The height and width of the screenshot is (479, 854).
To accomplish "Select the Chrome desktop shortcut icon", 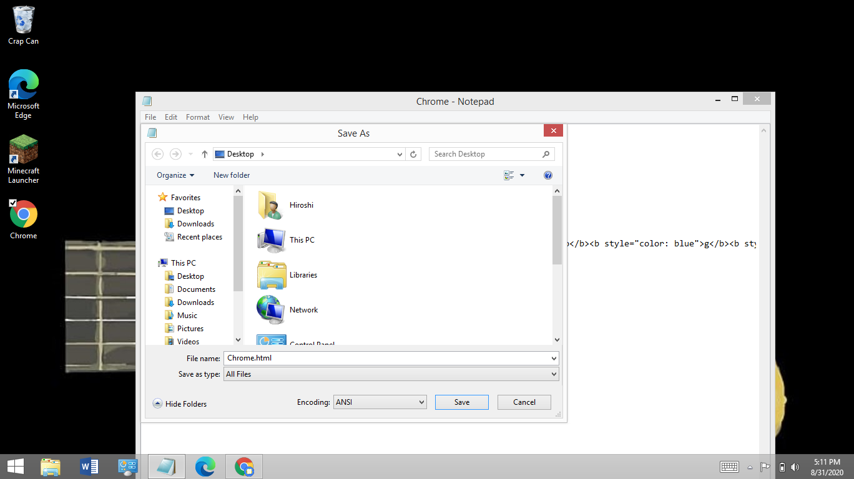I will point(23,220).
